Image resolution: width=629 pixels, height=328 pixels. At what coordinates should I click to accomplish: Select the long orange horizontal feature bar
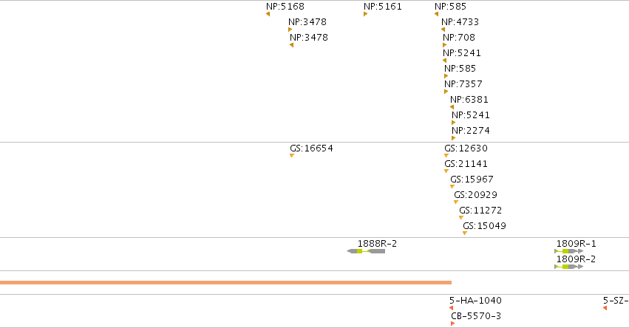tap(226, 283)
